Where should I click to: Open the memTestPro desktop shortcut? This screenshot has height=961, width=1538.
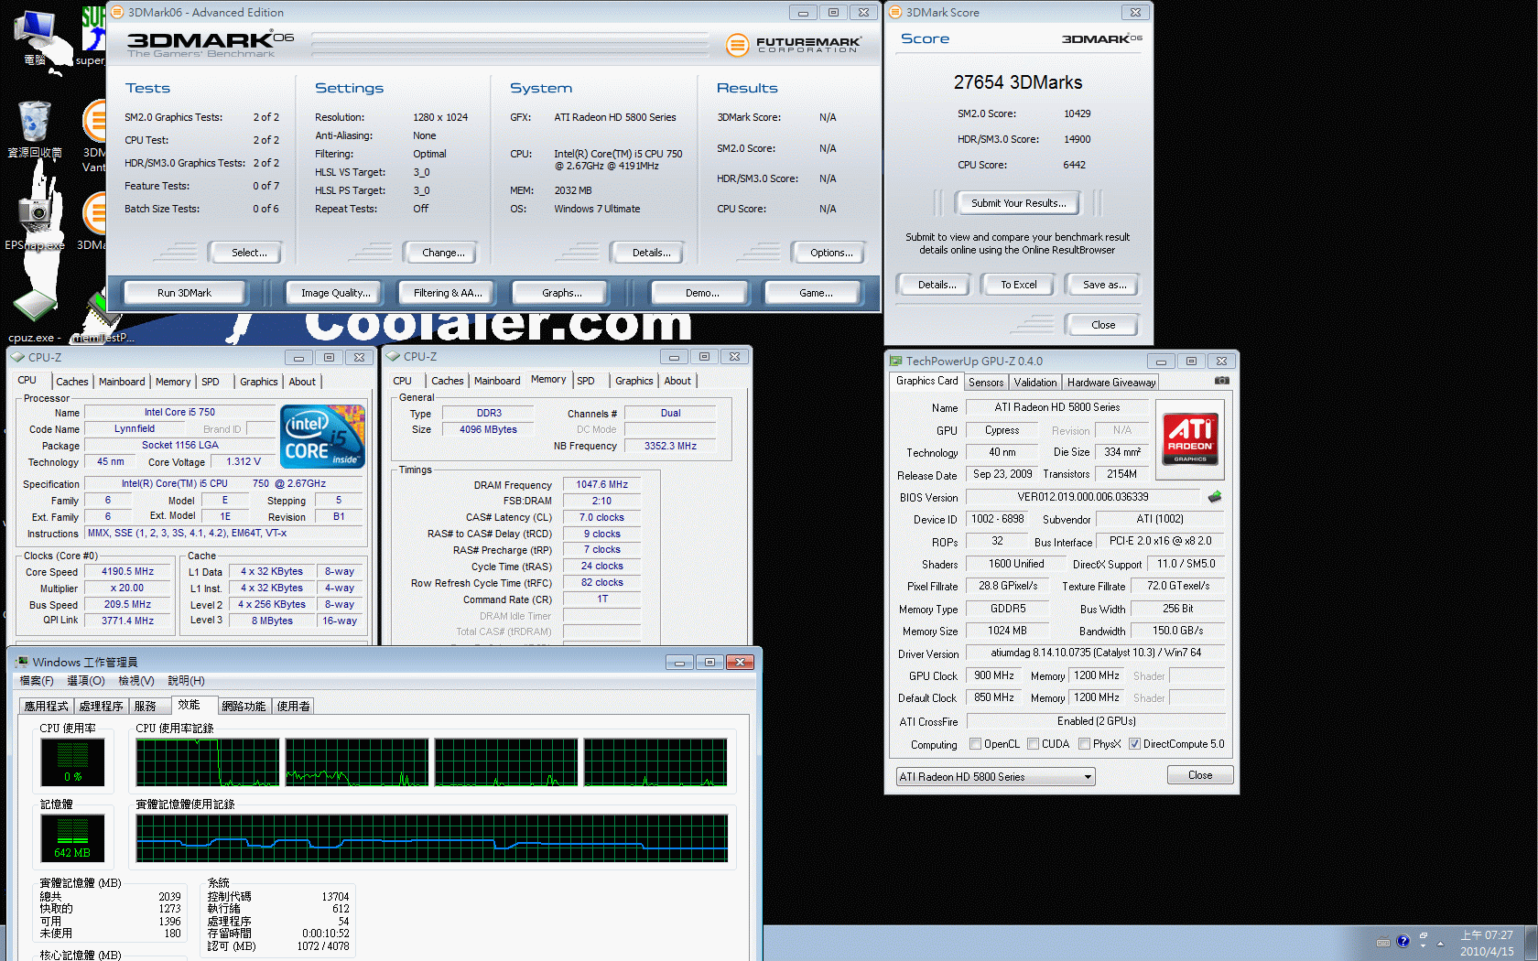point(103,319)
